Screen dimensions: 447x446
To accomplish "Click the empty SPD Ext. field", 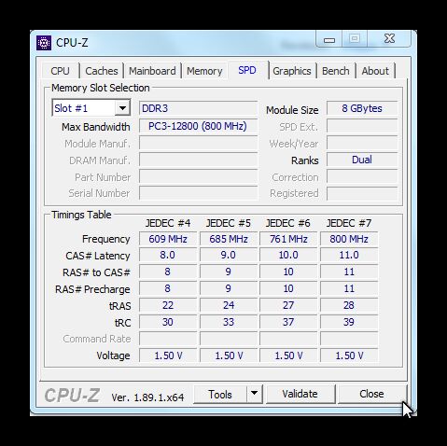I will pyautogui.click(x=362, y=126).
